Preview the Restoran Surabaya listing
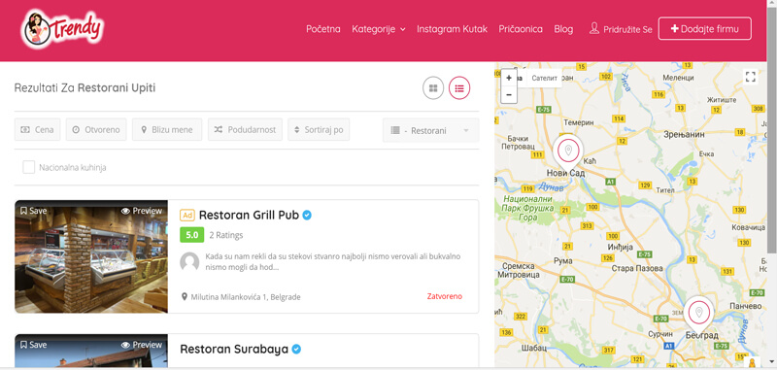777x370 pixels. (x=142, y=345)
